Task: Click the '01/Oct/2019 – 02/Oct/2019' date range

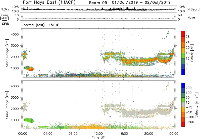Action: click(141, 3)
